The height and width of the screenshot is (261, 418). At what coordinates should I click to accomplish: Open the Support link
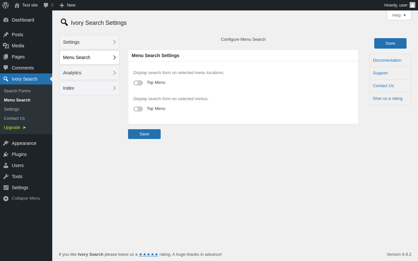(380, 73)
